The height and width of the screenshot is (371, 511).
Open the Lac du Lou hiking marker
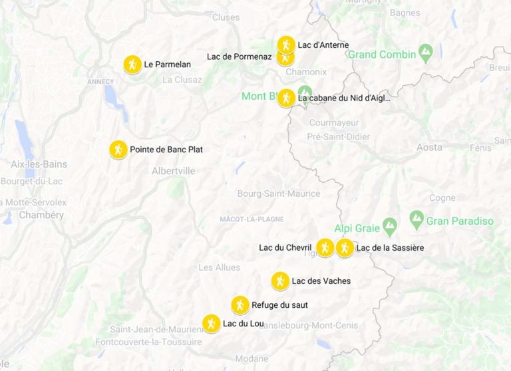point(211,323)
